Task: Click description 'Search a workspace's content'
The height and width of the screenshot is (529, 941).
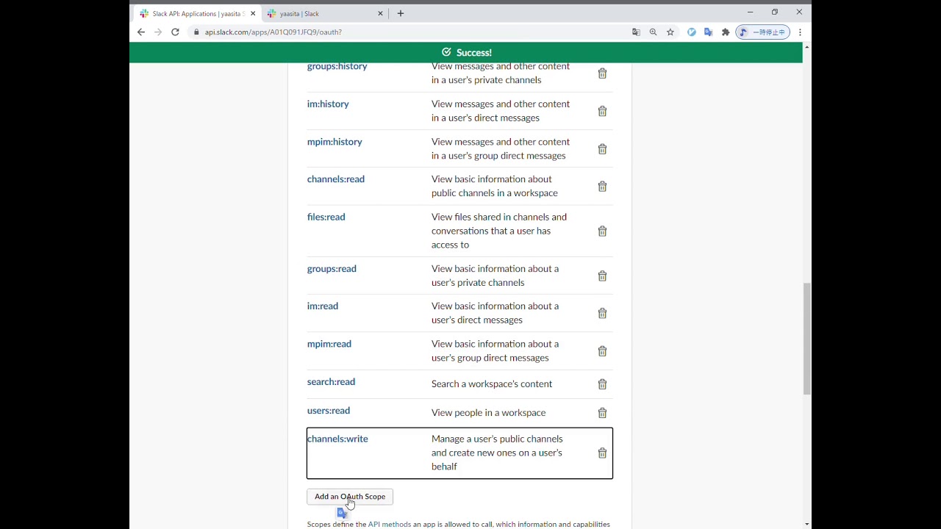Action: click(492, 384)
